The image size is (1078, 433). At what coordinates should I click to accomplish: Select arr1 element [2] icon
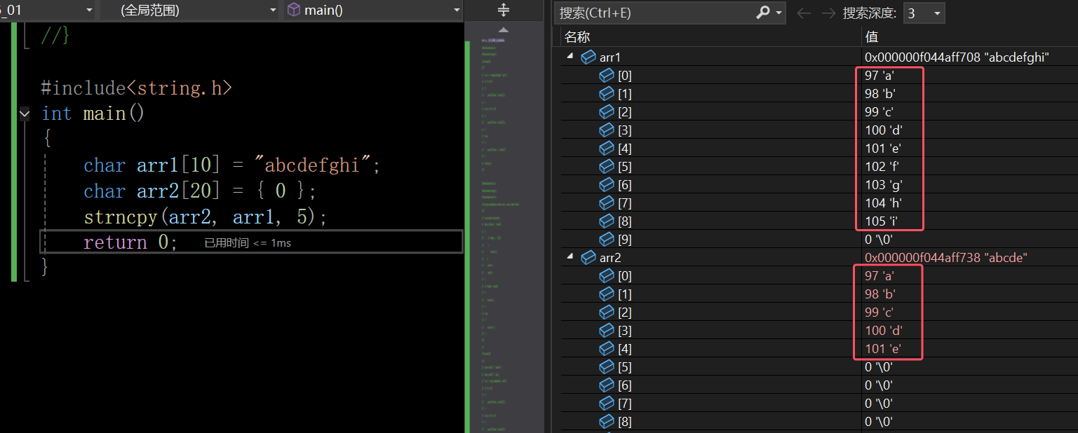(x=606, y=112)
